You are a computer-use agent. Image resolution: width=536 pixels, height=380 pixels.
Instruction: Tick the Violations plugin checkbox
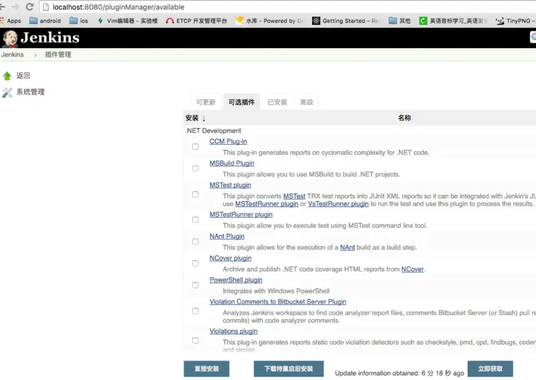click(195, 340)
